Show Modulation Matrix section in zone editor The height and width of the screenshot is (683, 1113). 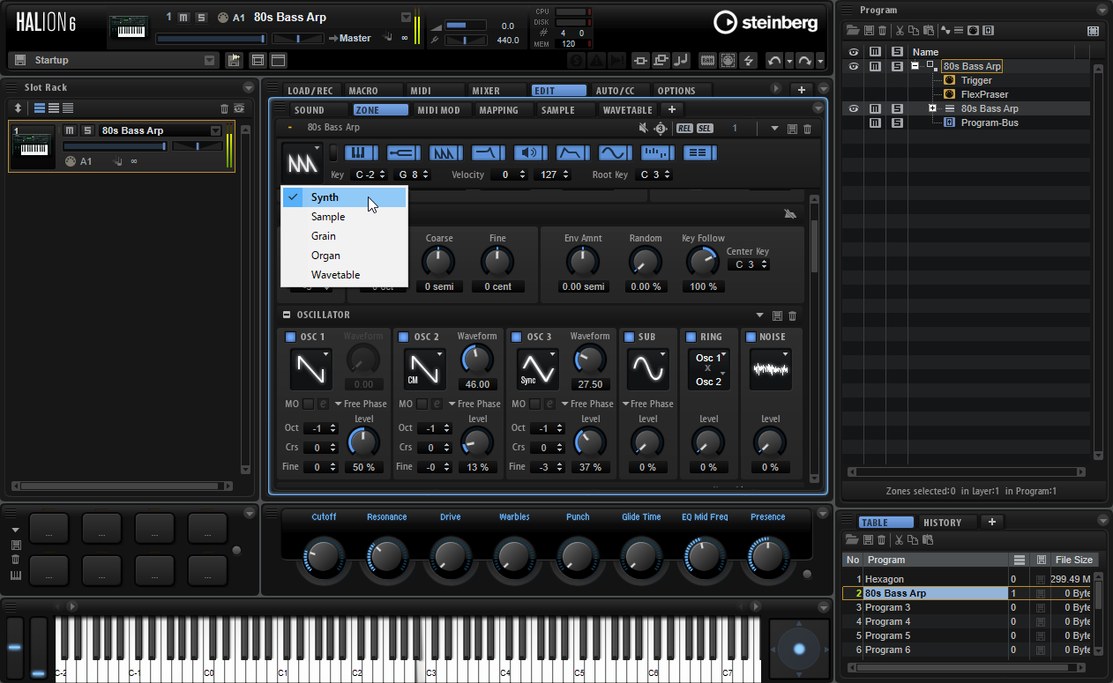click(x=700, y=153)
